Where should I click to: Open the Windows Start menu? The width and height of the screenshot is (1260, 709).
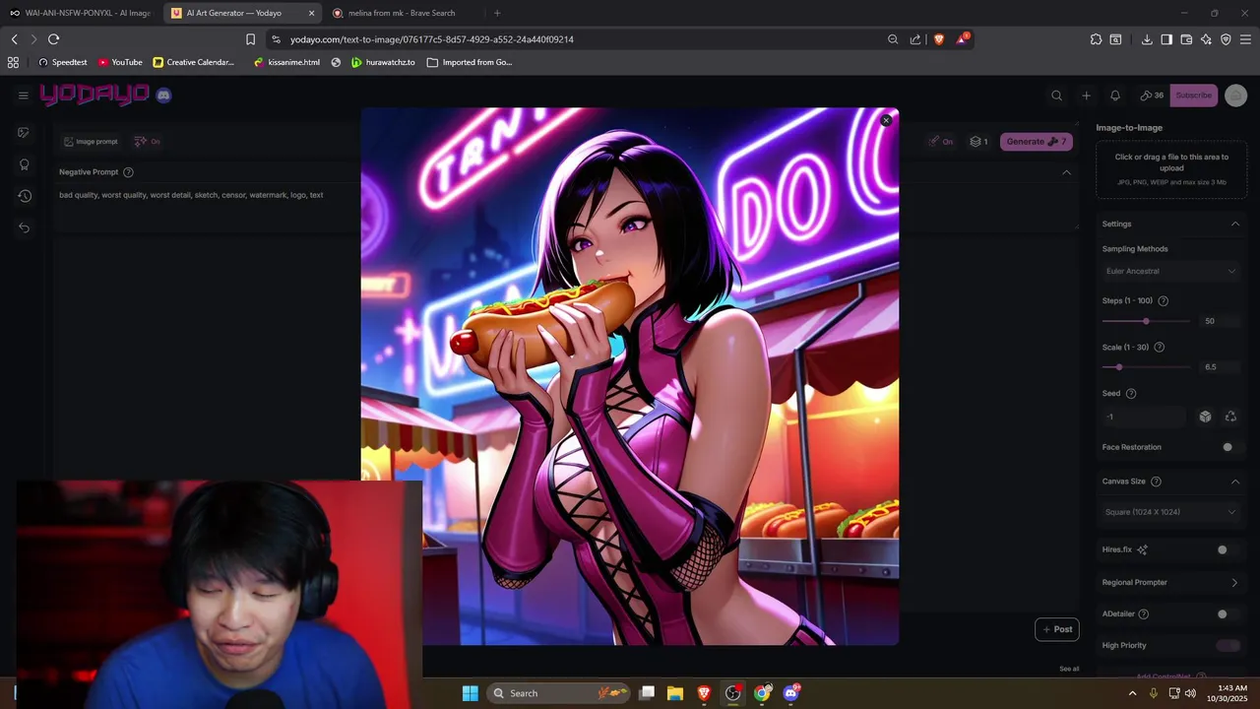point(471,693)
